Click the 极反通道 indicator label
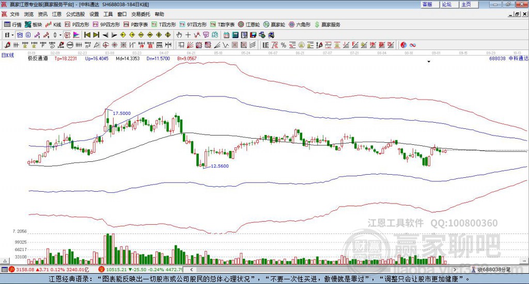 38,59
